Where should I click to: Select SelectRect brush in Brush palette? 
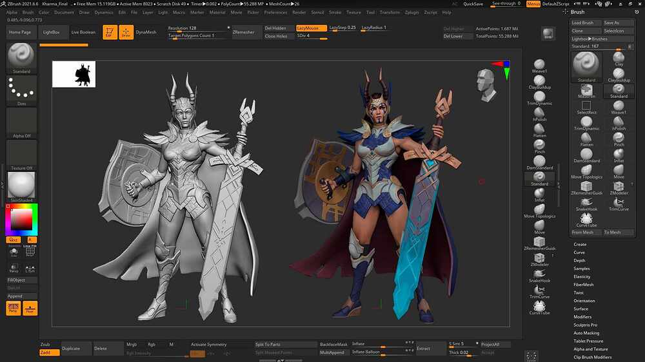[x=586, y=108]
